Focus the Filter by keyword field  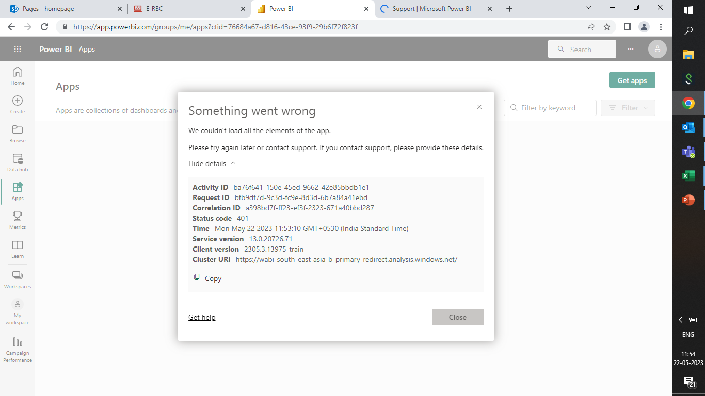coord(550,108)
